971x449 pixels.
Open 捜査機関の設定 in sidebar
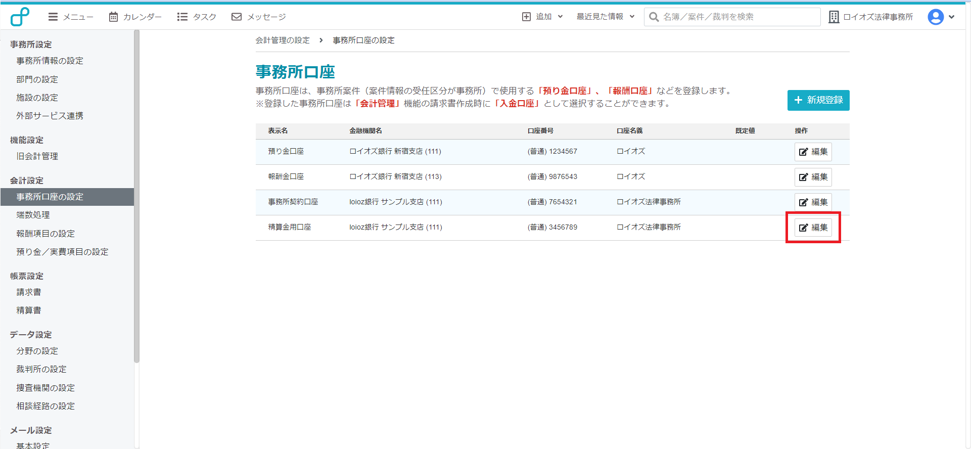[45, 388]
